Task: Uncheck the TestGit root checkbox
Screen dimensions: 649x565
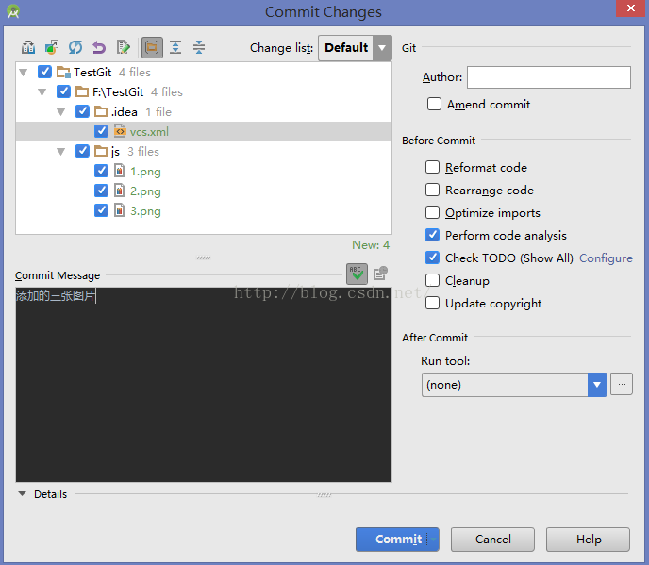Action: pos(44,72)
